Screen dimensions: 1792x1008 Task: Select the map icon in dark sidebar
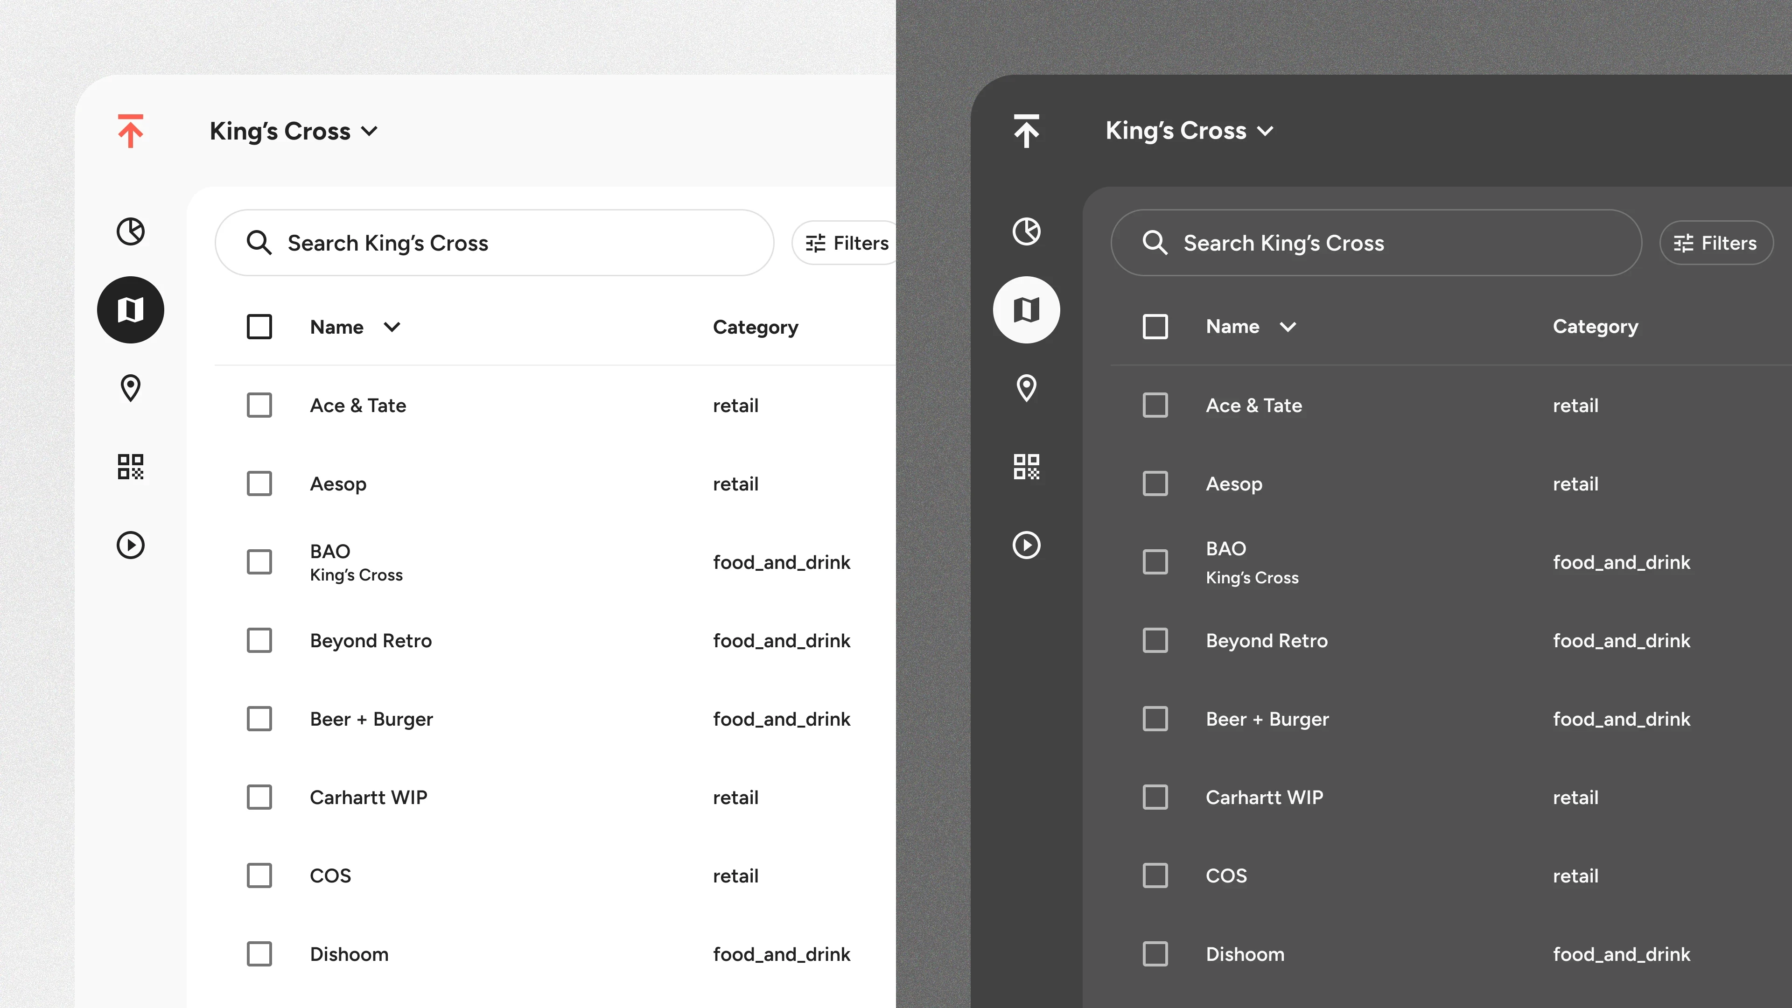point(1027,309)
